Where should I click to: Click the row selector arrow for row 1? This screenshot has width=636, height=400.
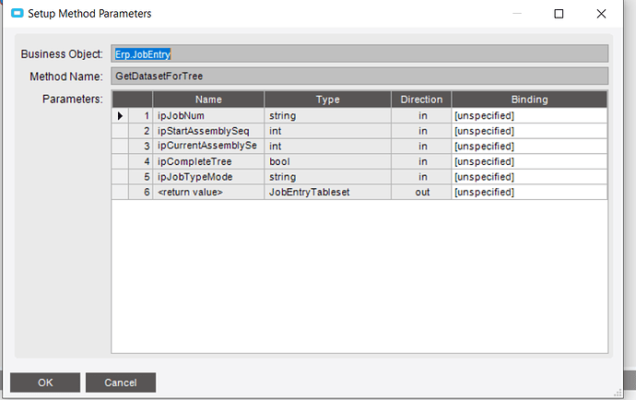click(x=120, y=115)
